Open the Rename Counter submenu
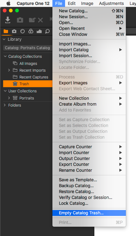 point(89,170)
